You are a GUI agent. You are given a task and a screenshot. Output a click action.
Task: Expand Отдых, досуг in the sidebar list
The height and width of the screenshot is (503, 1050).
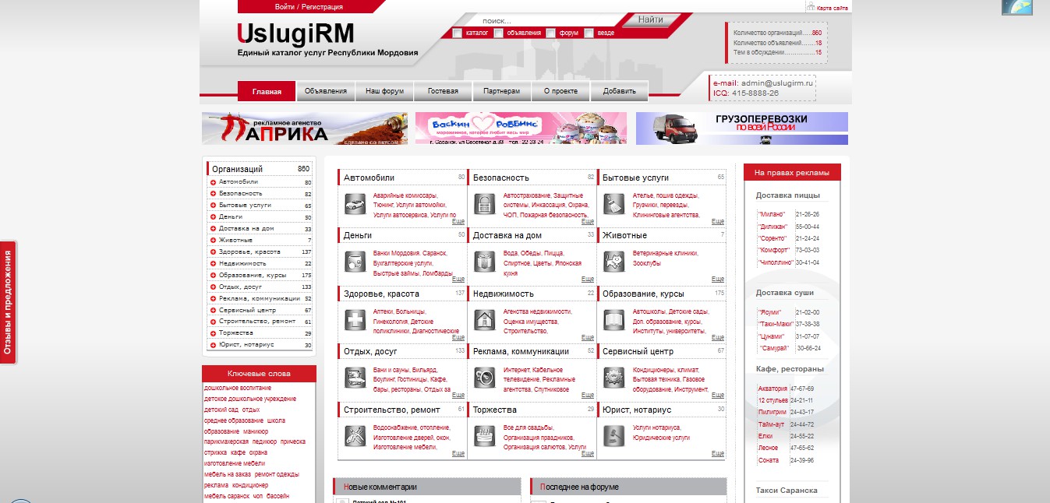213,287
